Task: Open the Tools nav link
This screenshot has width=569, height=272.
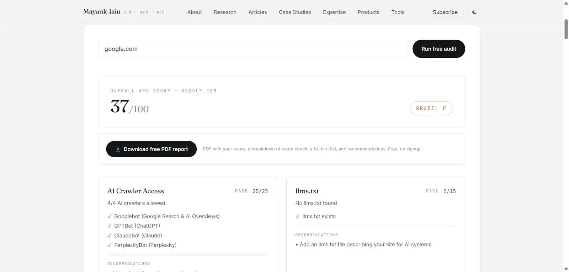Action: point(398,12)
